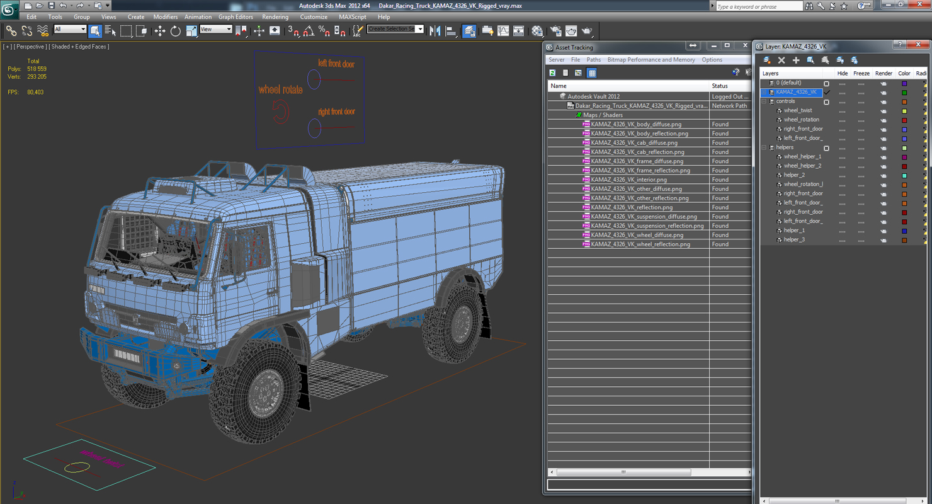Toggle render icon for wheel_twist
This screenshot has height=504, width=932.
point(884,111)
